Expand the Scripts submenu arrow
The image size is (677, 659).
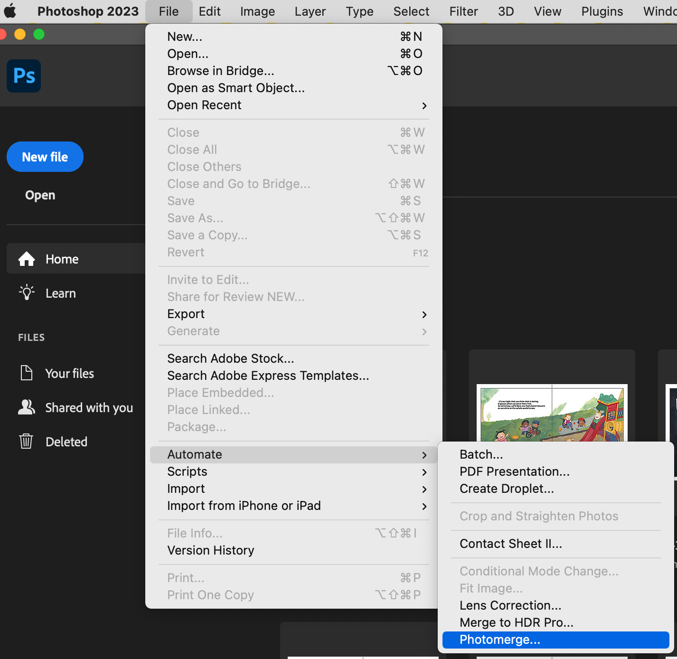424,472
